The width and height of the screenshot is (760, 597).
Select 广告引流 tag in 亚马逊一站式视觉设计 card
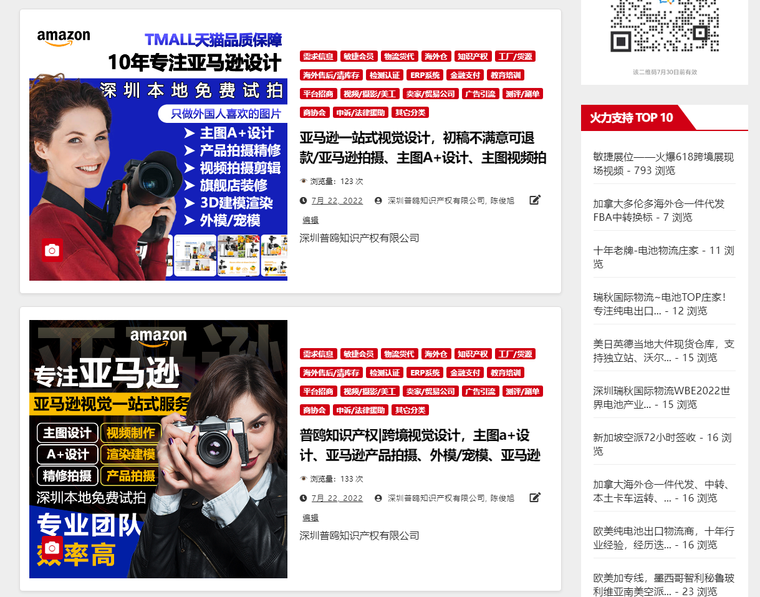[481, 94]
